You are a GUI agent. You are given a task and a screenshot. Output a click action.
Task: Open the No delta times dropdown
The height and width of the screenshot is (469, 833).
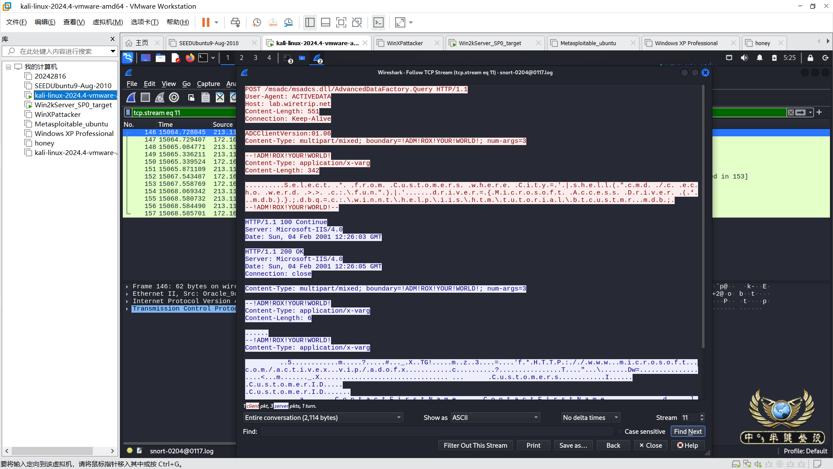[590, 418]
